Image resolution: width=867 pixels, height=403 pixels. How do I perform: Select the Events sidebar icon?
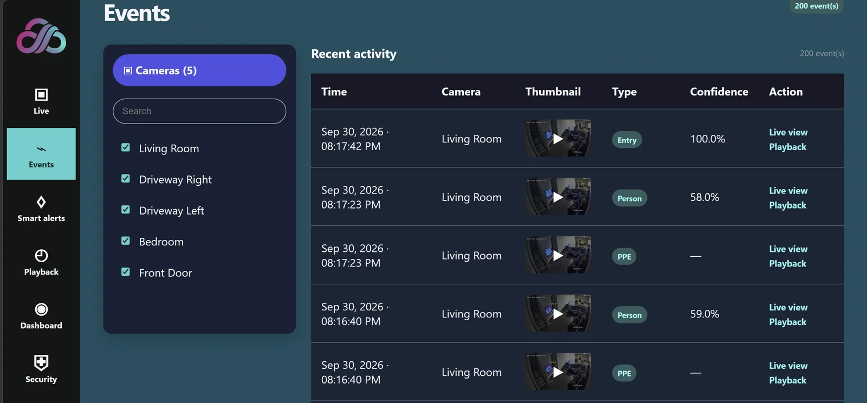pyautogui.click(x=41, y=149)
